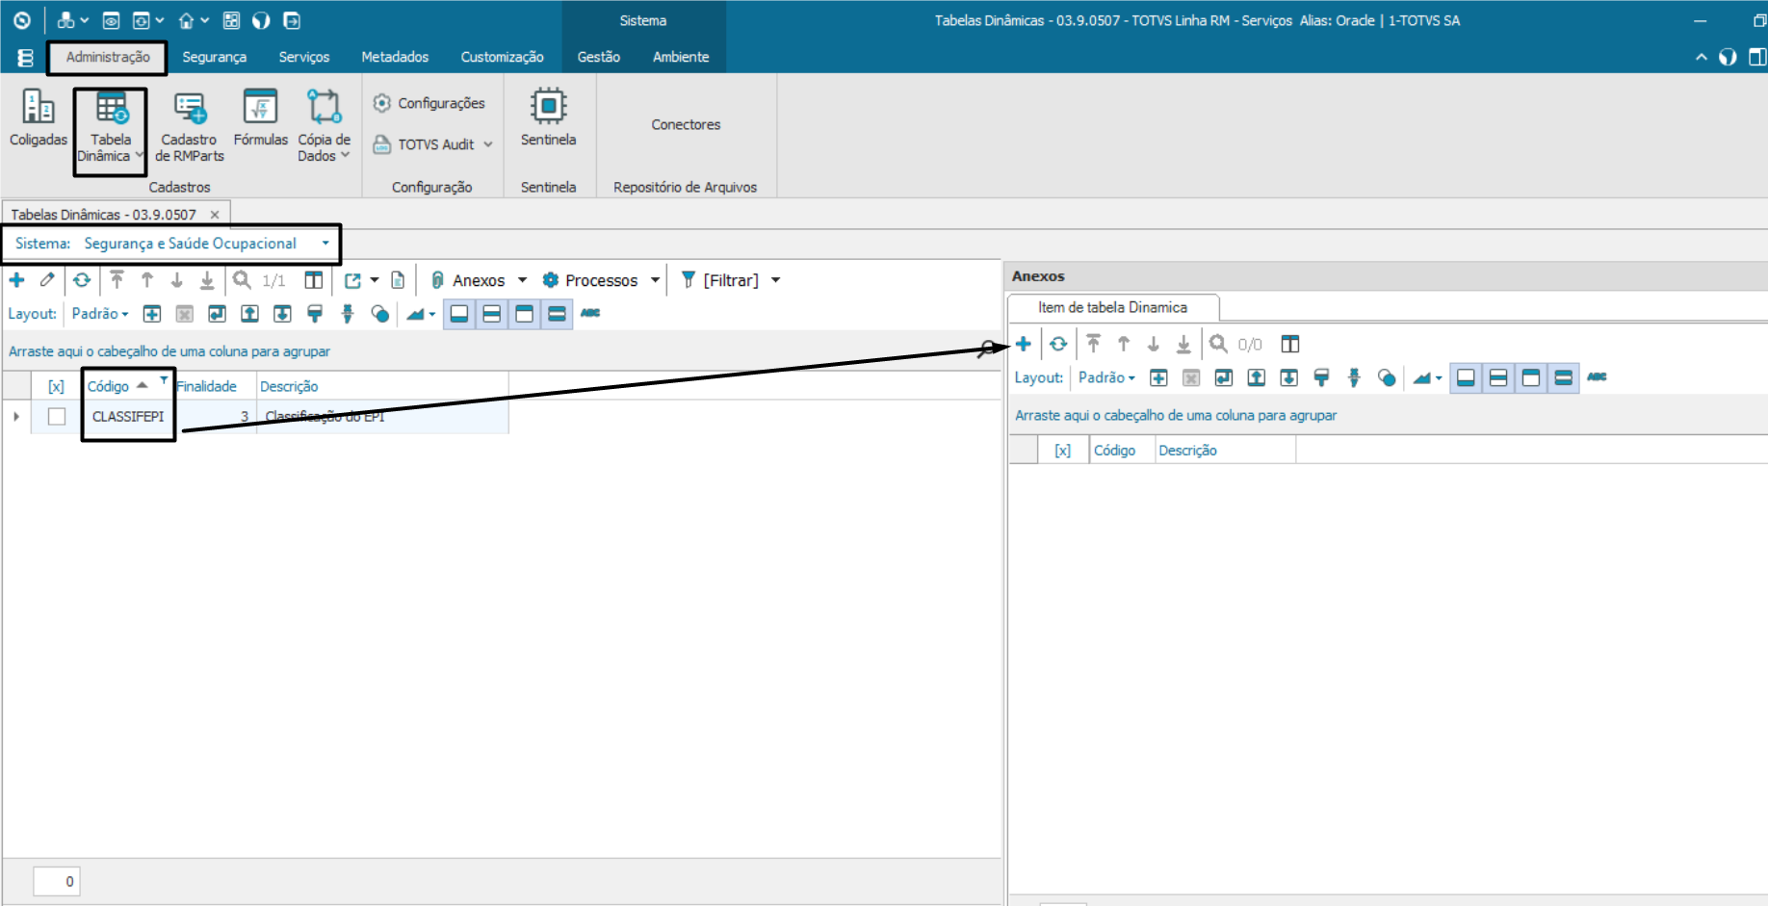Check the CLASSIFEPI row checkbox

tap(57, 417)
